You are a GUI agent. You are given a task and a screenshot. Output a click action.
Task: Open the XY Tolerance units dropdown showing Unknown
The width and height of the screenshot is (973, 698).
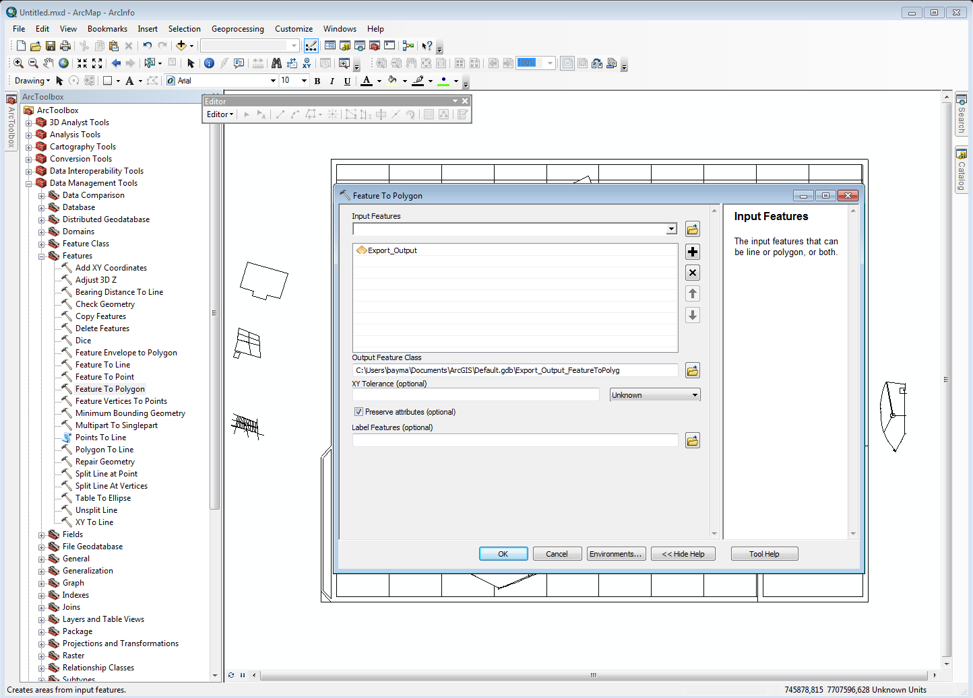(x=655, y=395)
